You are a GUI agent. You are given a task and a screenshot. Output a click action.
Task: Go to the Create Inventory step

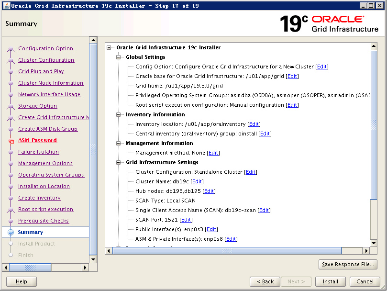coord(40,198)
